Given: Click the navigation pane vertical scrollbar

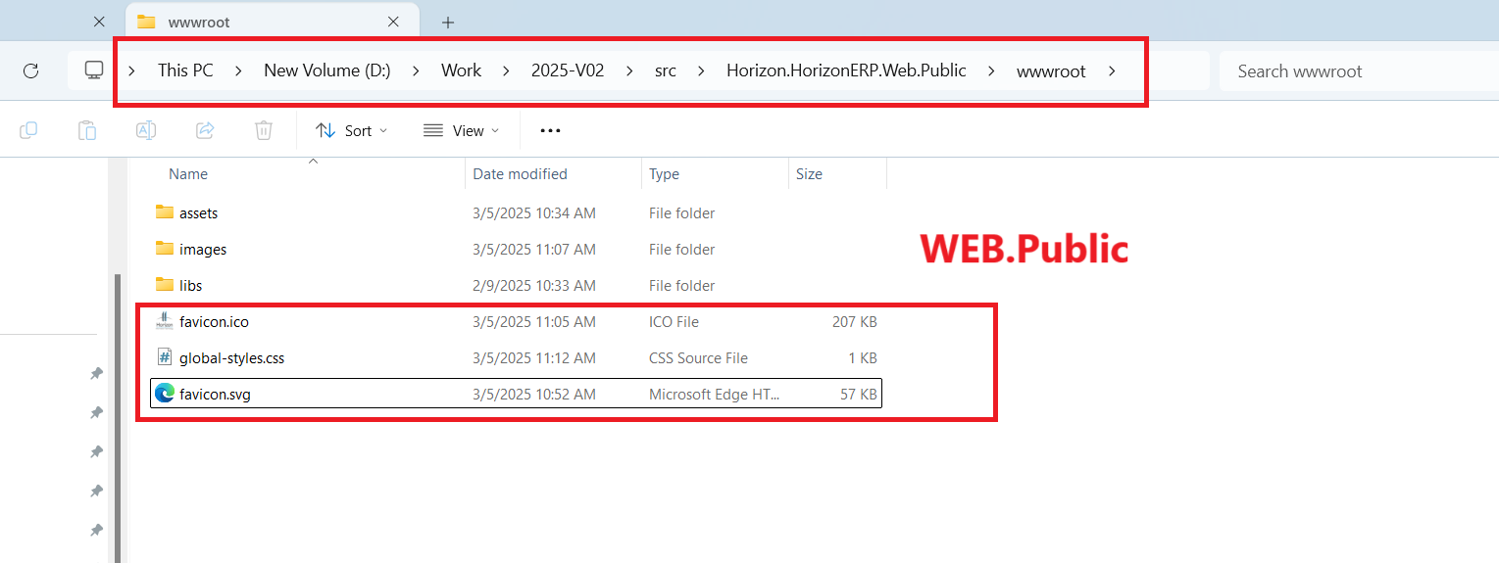Looking at the screenshot, I should (118, 418).
